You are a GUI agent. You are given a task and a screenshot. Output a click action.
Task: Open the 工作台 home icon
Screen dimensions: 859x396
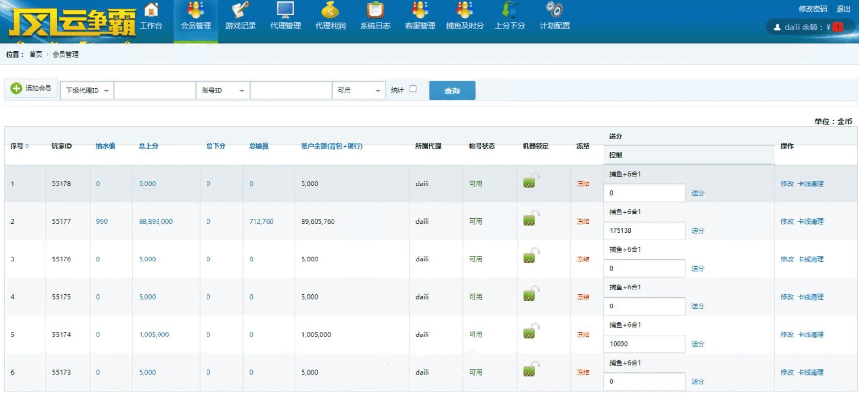151,11
